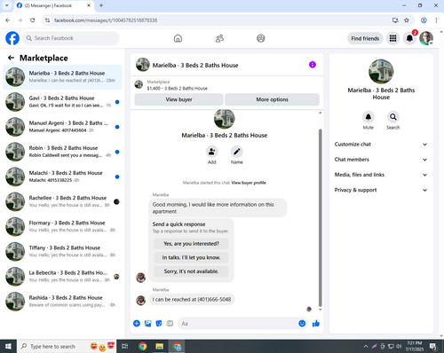This screenshot has width=444, height=353.
Task: Reload the page in Chrome
Action: point(33,20)
